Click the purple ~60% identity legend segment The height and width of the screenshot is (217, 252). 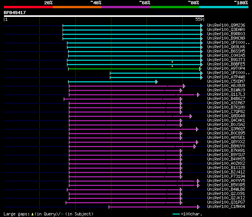tap(126, 7)
